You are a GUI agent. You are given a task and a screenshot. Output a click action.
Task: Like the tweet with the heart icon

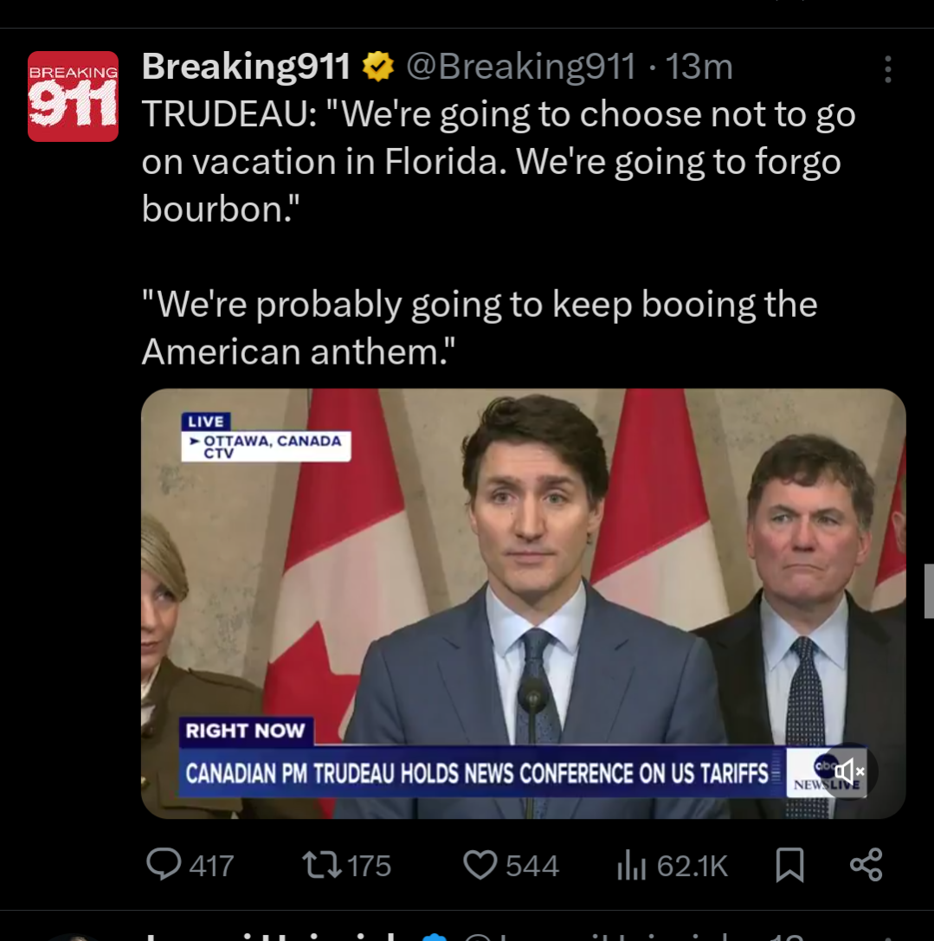click(480, 864)
